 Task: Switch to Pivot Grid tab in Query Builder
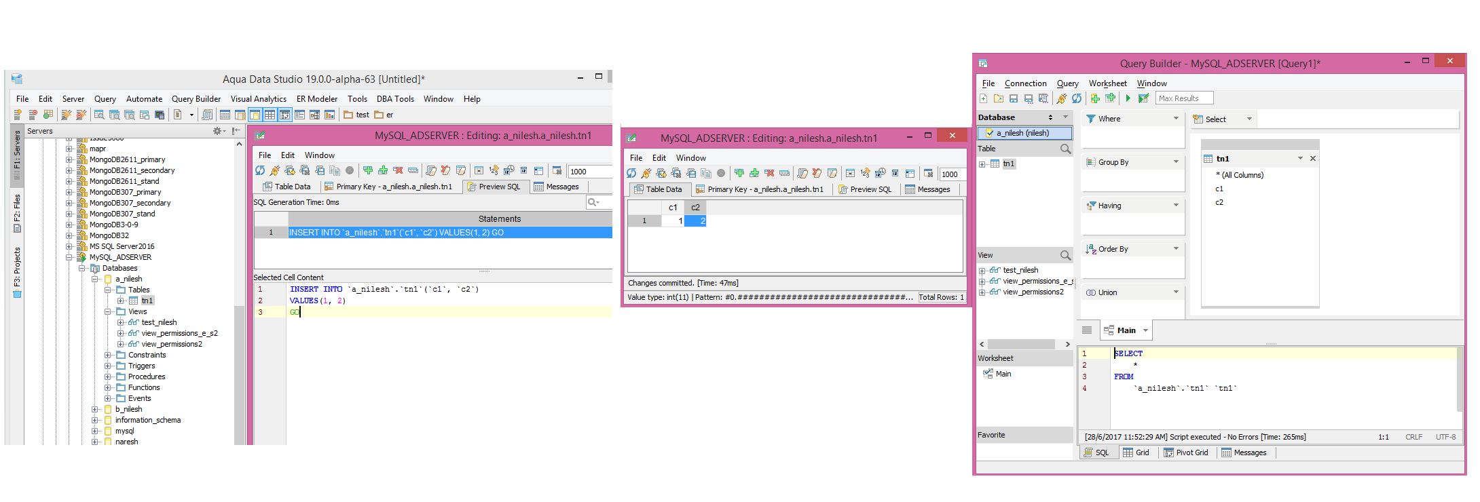(x=1186, y=452)
